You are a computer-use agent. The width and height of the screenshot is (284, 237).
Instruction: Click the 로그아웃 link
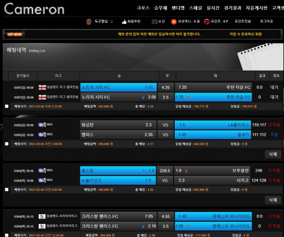tap(267, 21)
